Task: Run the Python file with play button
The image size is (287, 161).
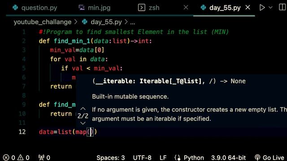Action: coord(262,8)
